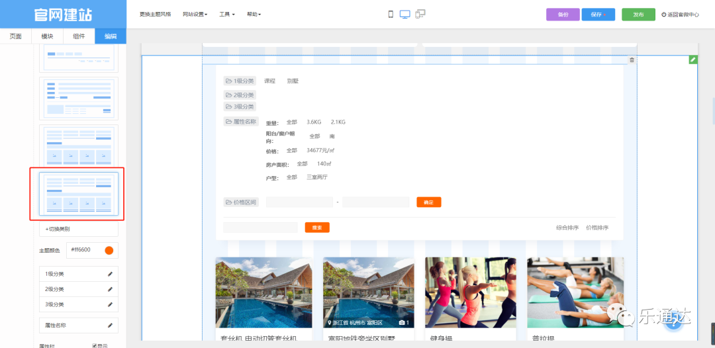Click the 1级分类 folder label

tap(240, 81)
